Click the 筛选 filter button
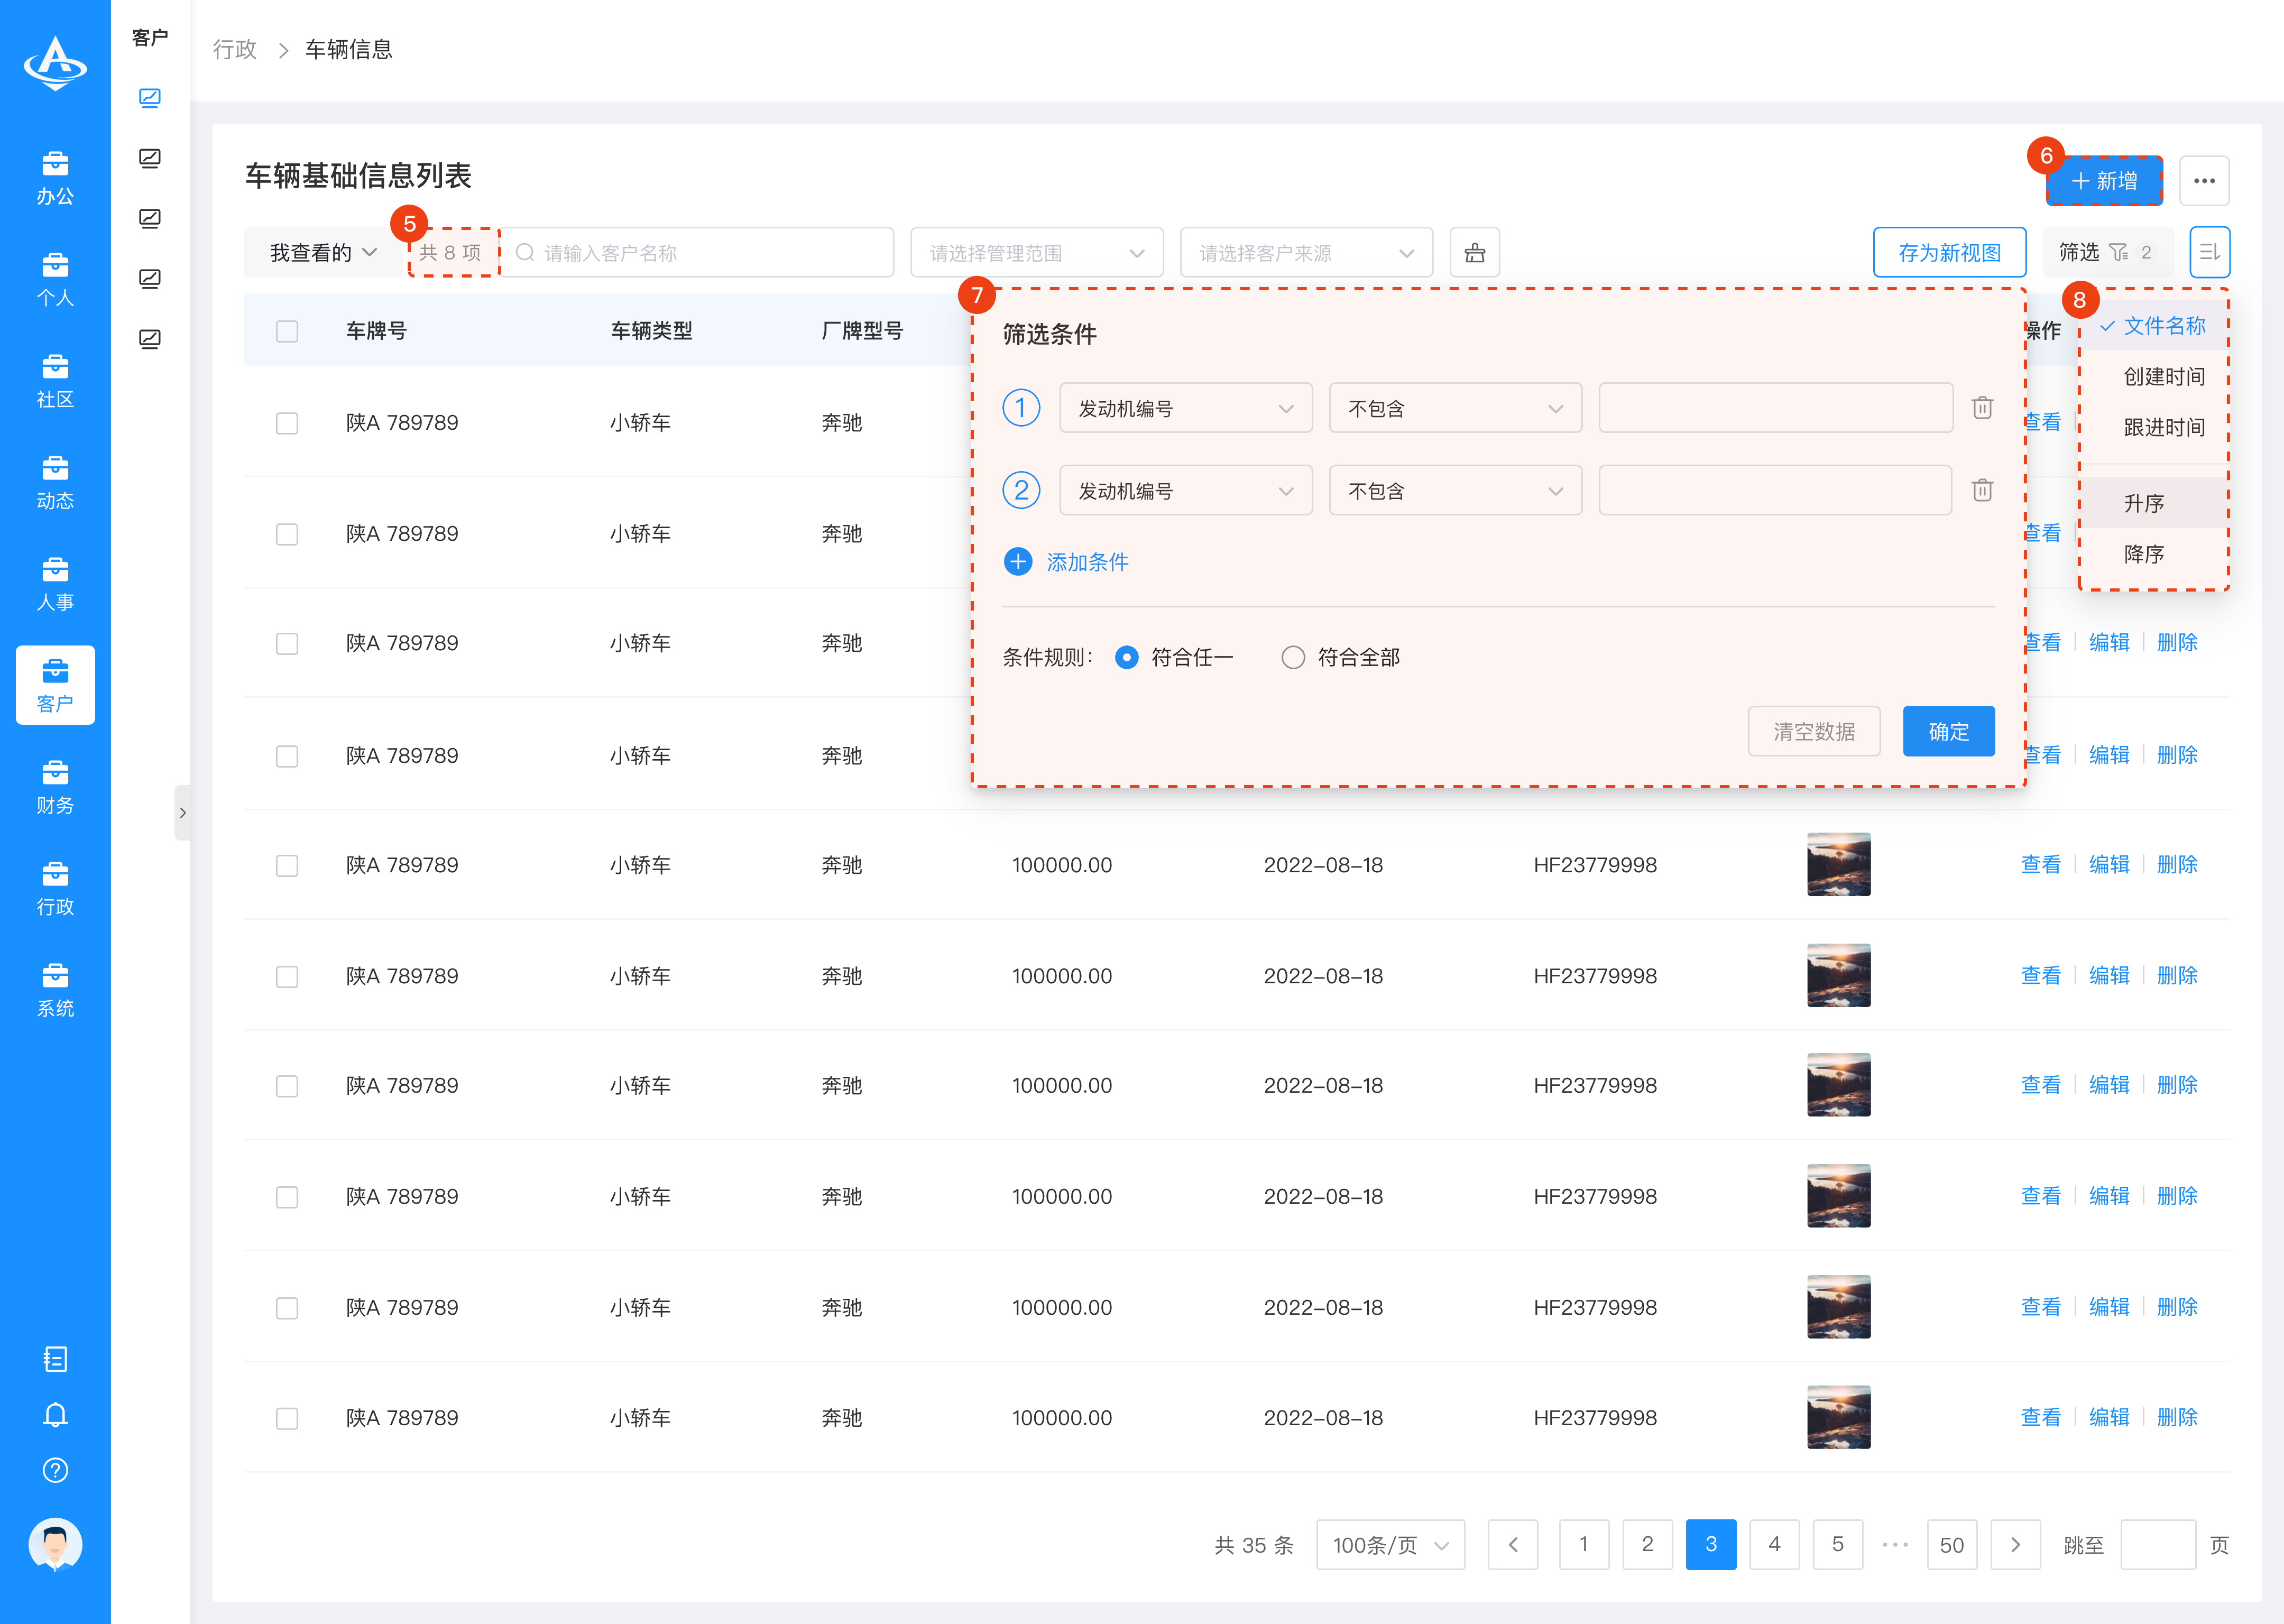 (2107, 252)
